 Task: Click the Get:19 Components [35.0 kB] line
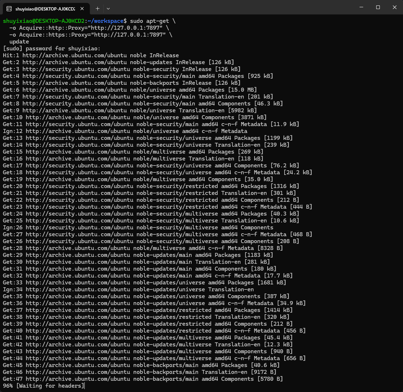138,179
